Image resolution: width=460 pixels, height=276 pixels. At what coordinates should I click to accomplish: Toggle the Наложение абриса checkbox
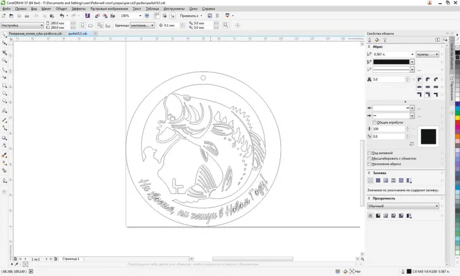(369, 164)
